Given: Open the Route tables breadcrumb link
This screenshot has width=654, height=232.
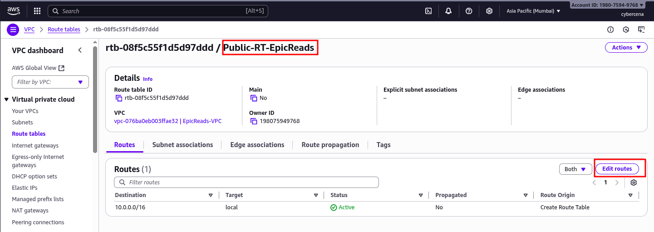Looking at the screenshot, I should [x=64, y=30].
